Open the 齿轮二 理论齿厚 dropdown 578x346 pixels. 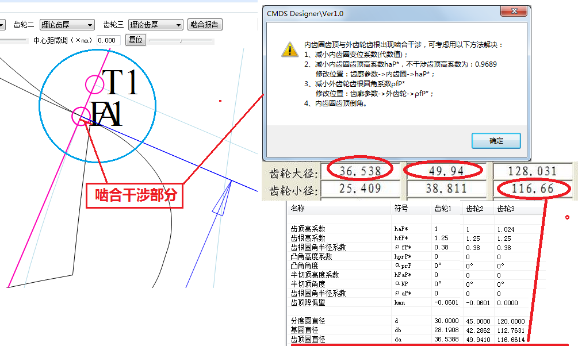pos(67,25)
